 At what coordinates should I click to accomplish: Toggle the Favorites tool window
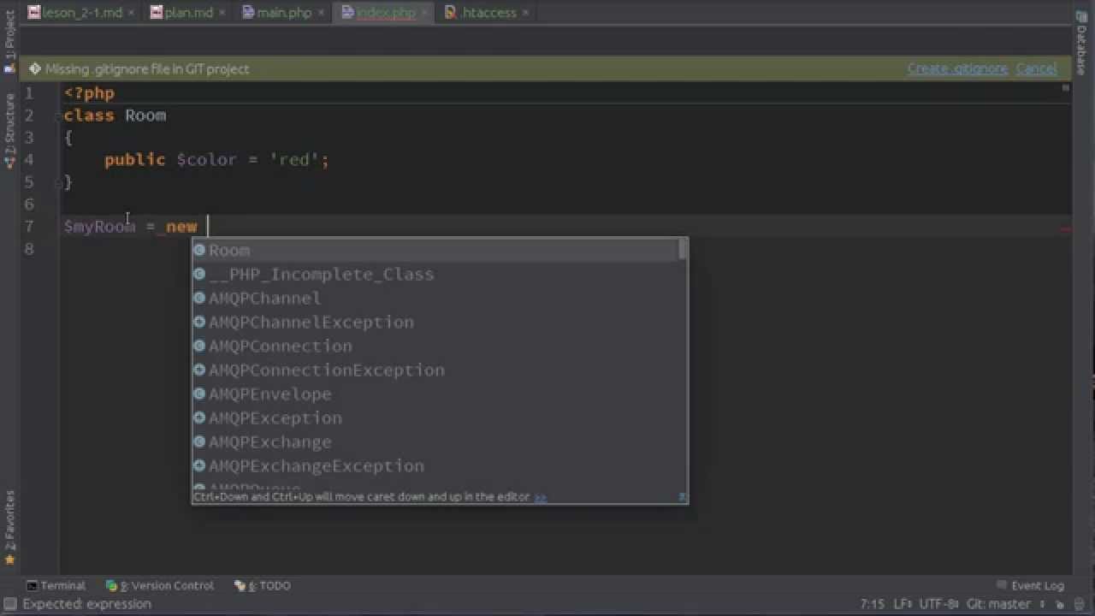click(x=9, y=526)
